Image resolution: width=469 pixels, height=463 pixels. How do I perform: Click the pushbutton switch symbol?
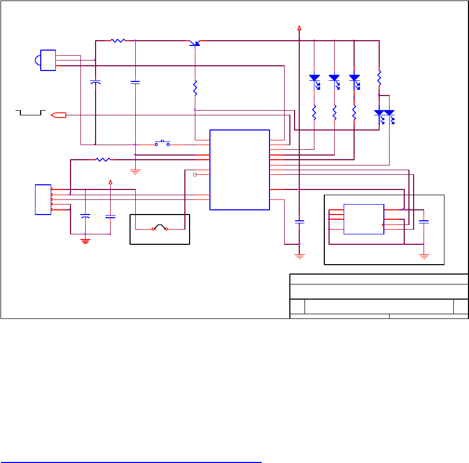point(162,143)
